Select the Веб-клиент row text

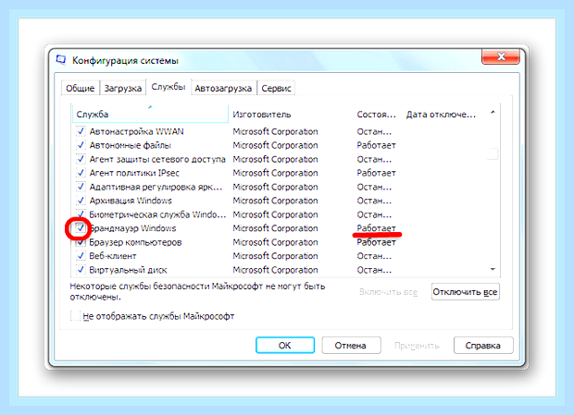113,256
